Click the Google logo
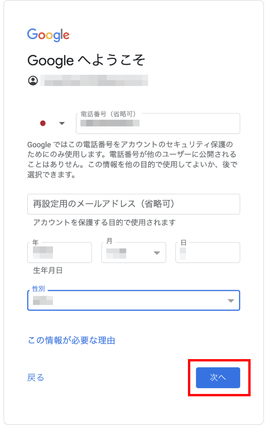The image size is (268, 430). (x=48, y=35)
